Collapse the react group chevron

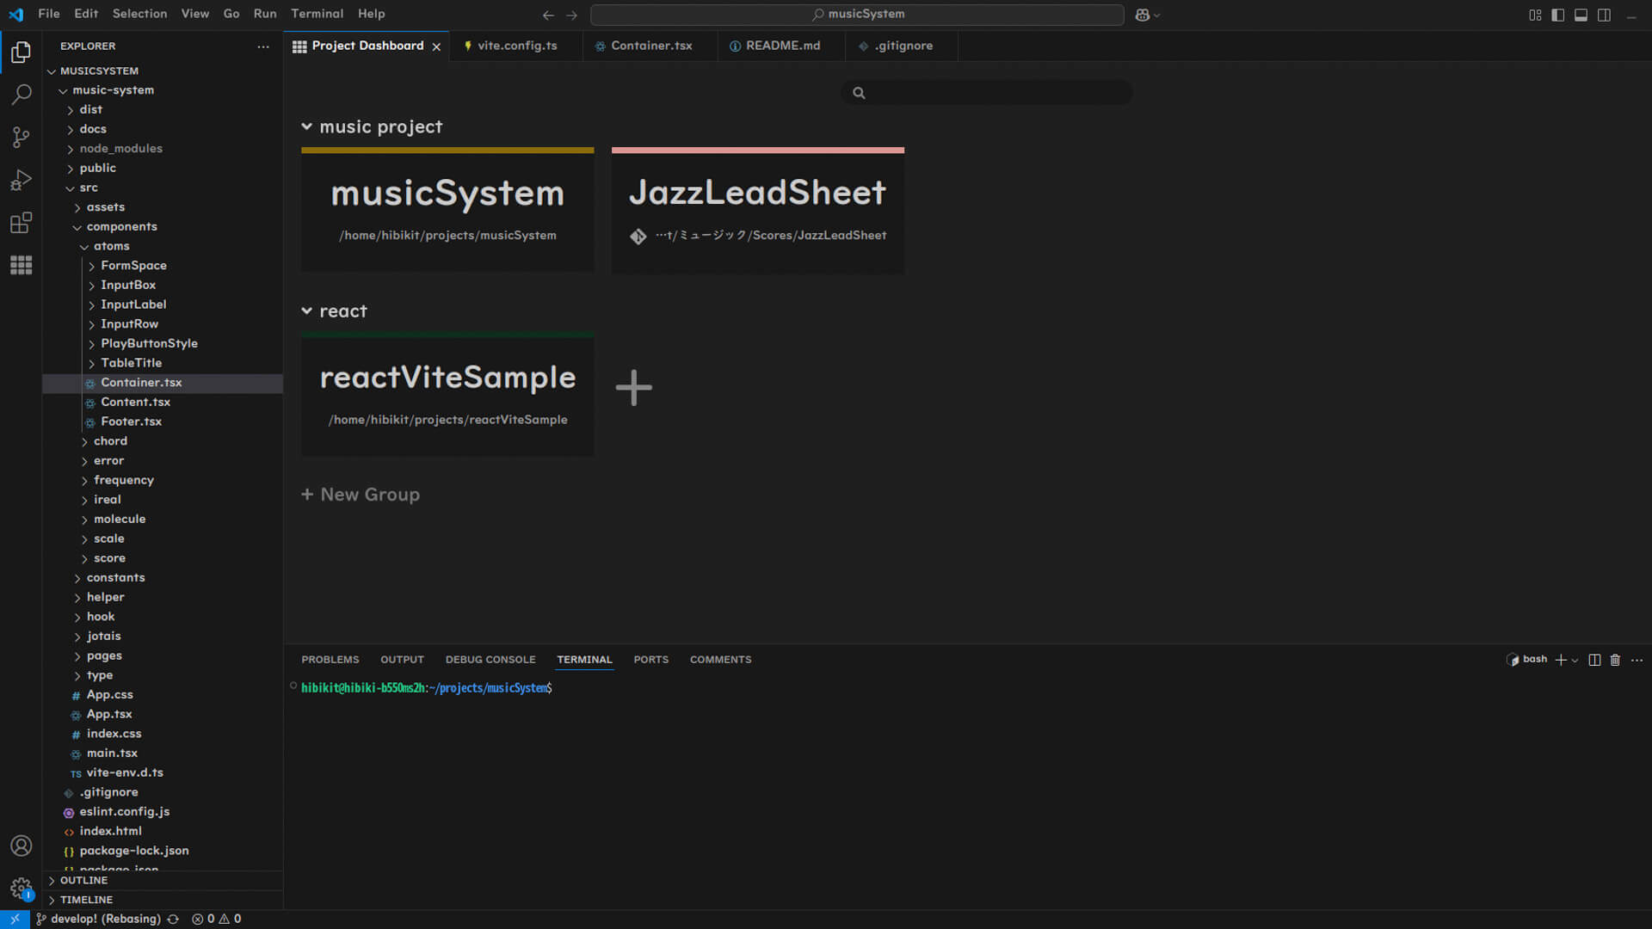[x=307, y=311]
